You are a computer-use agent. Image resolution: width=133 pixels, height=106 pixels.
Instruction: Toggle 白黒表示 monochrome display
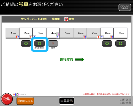[67, 101]
